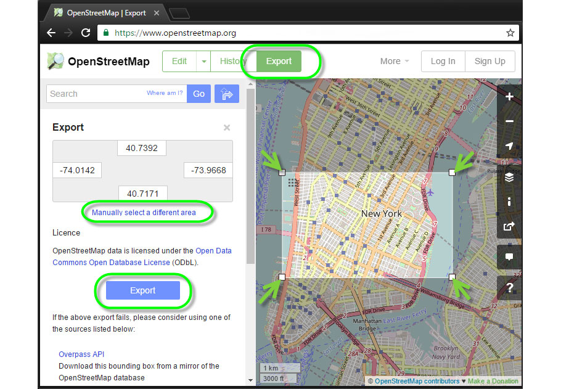The height and width of the screenshot is (389, 561).
Task: Edit the west longitude field -74.0142
Action: (77, 170)
